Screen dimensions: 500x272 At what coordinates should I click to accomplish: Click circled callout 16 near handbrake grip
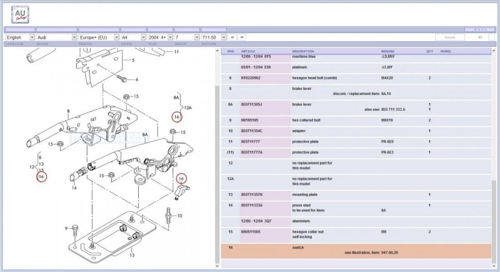click(41, 177)
